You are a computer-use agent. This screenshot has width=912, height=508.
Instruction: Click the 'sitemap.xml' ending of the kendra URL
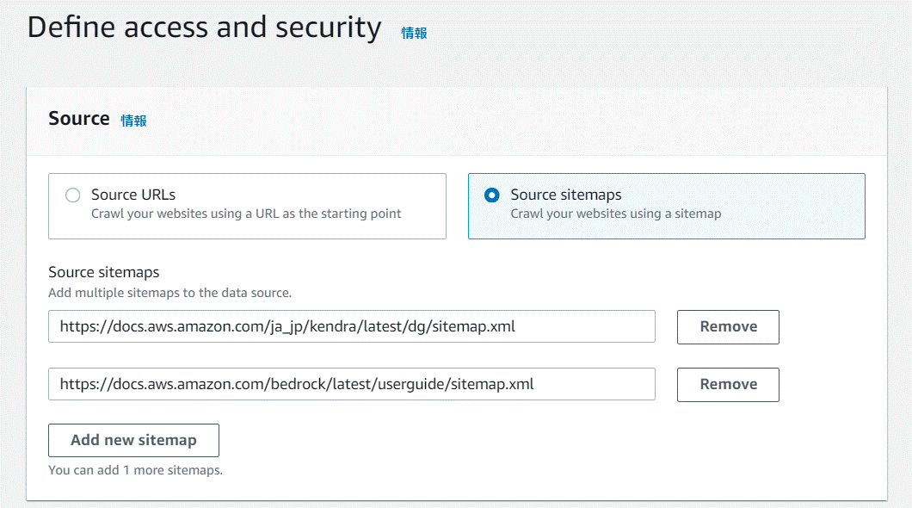pyautogui.click(x=476, y=326)
